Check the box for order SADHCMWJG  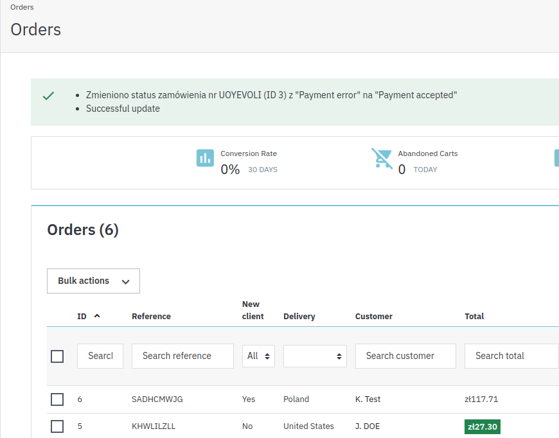point(57,399)
